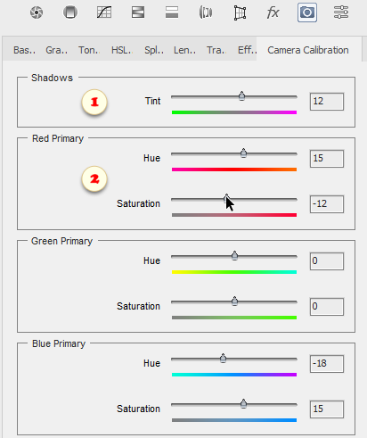This screenshot has height=438, width=367.
Task: Select the Tone Curve panel icon
Action: [x=104, y=12]
